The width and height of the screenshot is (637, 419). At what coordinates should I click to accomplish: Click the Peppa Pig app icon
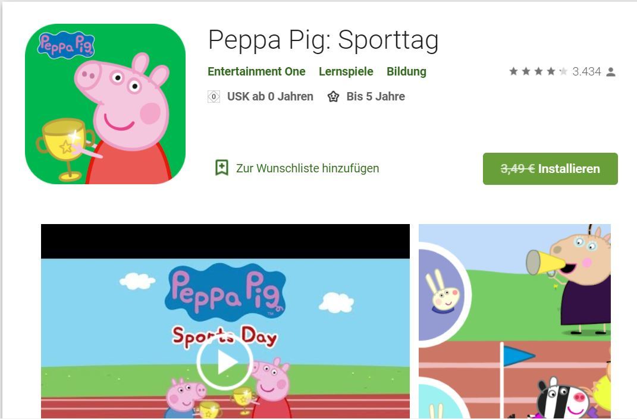click(x=105, y=104)
